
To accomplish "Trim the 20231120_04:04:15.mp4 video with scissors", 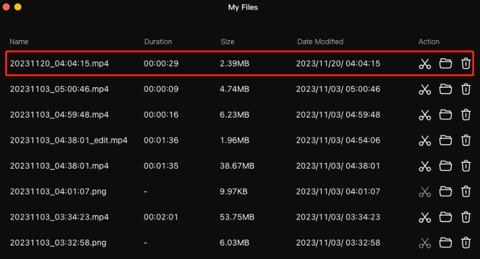I will click(424, 64).
